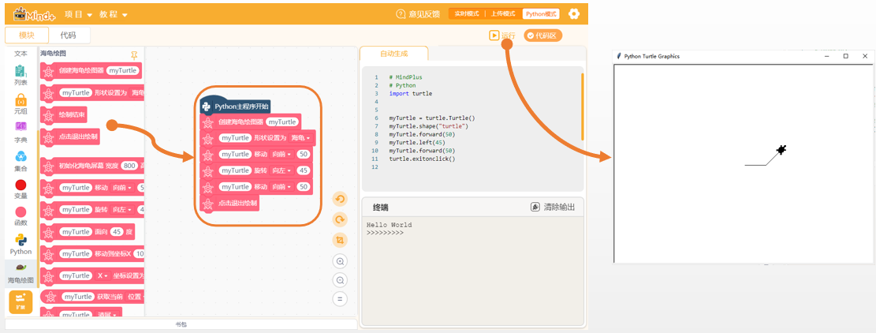The height and width of the screenshot is (333, 876).
Task: Switch to 实时模式 mode
Action: click(x=467, y=14)
